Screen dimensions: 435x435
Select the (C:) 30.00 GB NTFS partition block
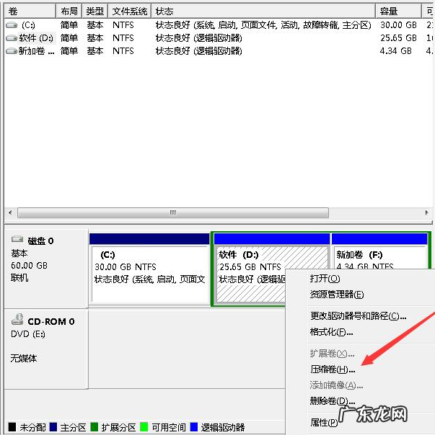[x=149, y=269]
